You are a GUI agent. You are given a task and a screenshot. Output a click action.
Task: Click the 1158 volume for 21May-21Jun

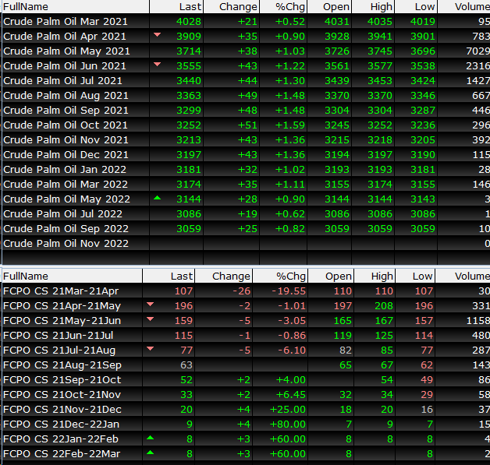(x=478, y=321)
